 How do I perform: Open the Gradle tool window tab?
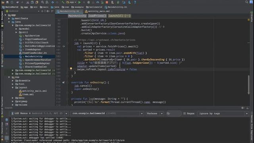252,16
